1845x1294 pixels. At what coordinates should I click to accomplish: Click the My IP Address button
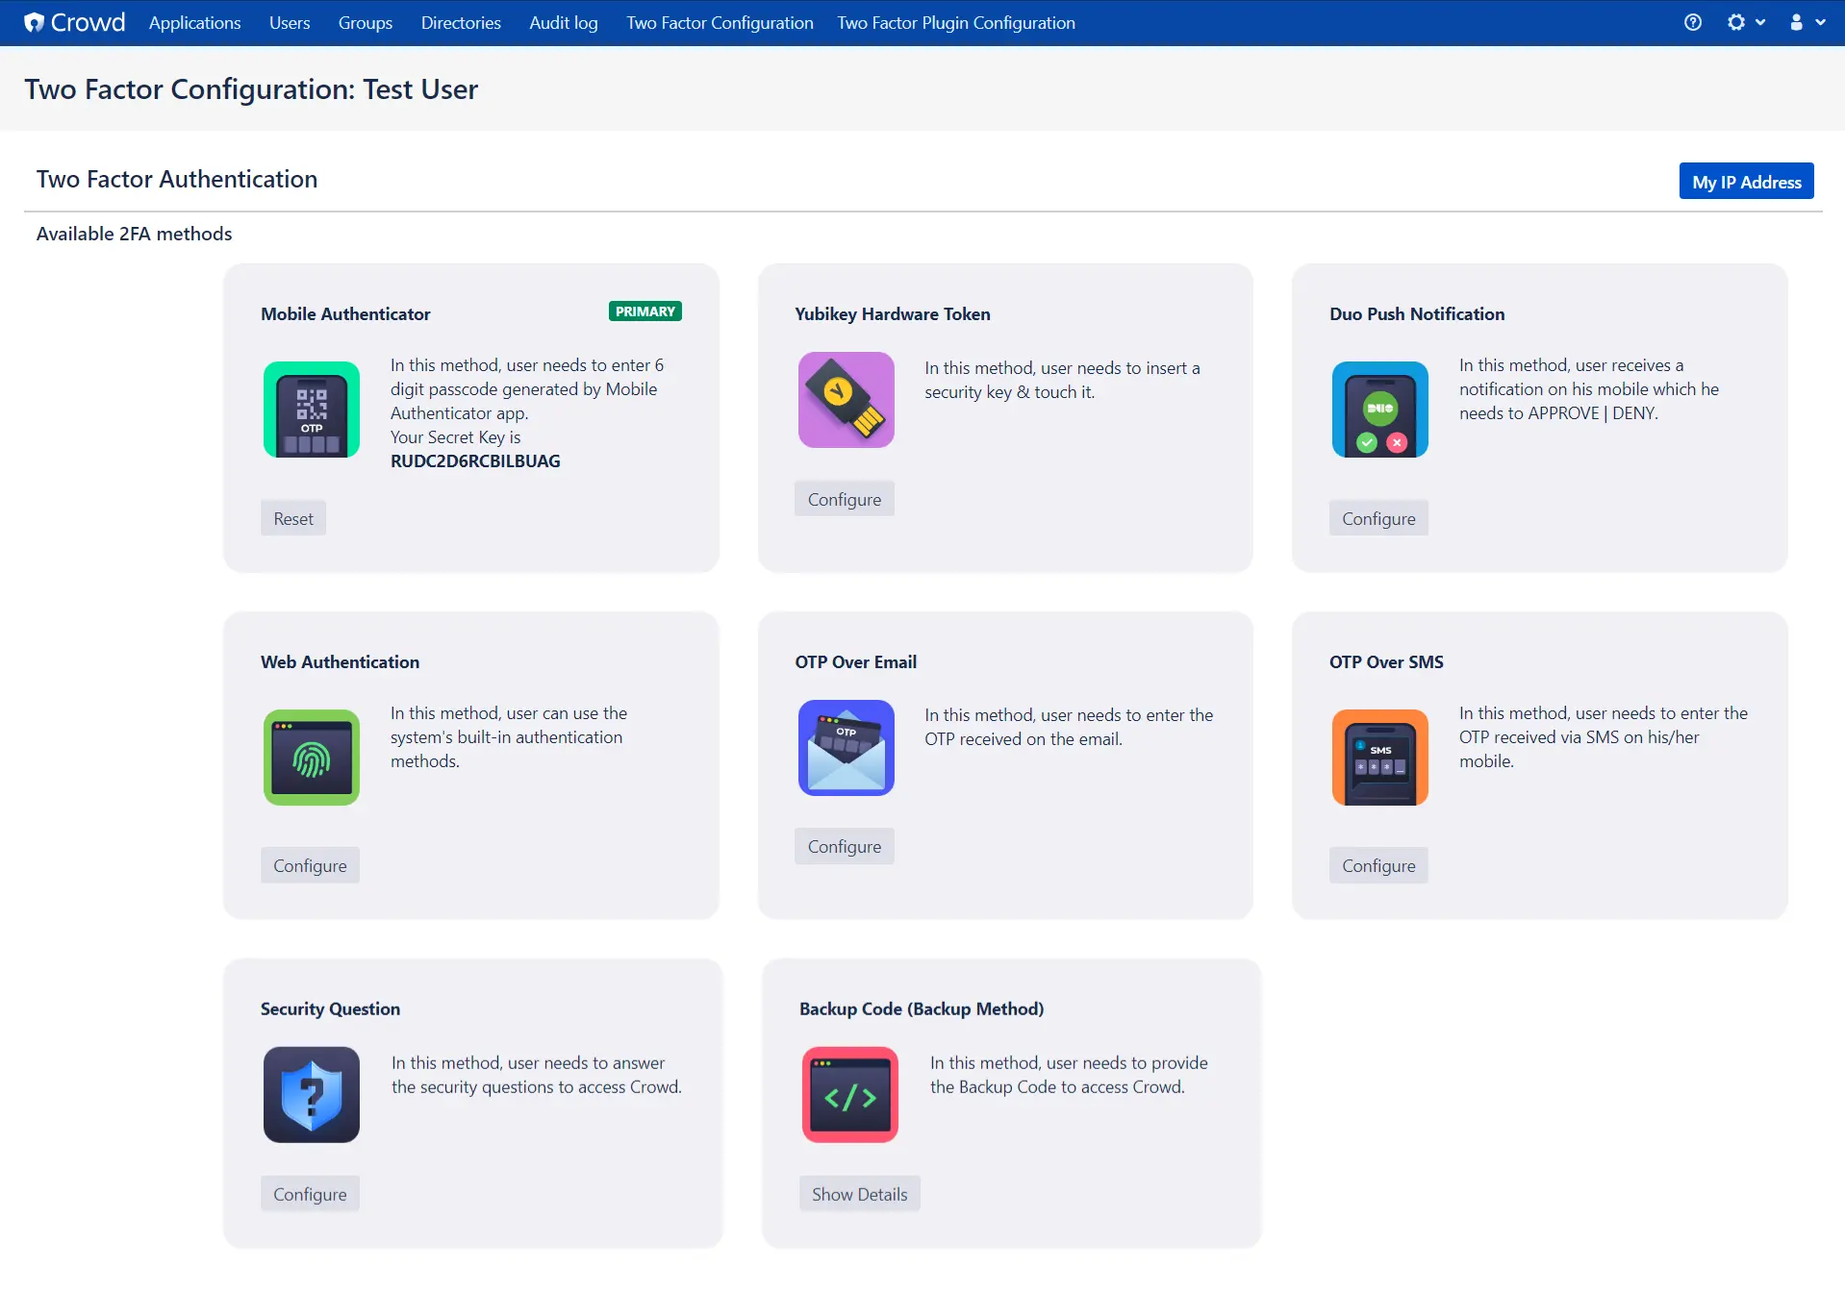point(1746,182)
